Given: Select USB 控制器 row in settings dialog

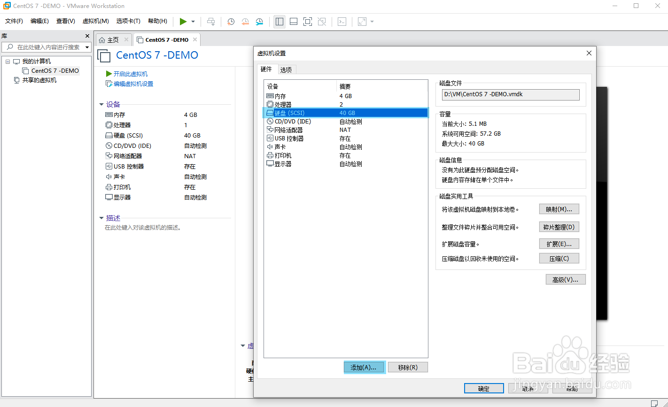Looking at the screenshot, I should (346, 138).
